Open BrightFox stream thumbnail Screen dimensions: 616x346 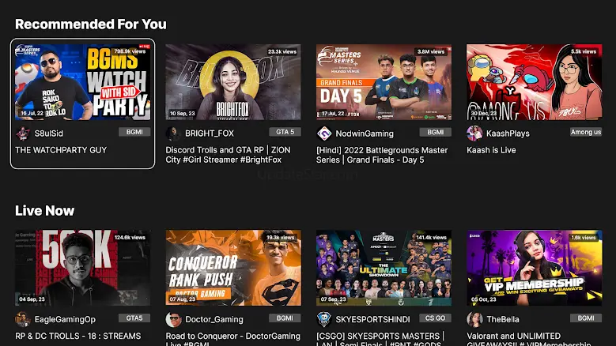(233, 82)
